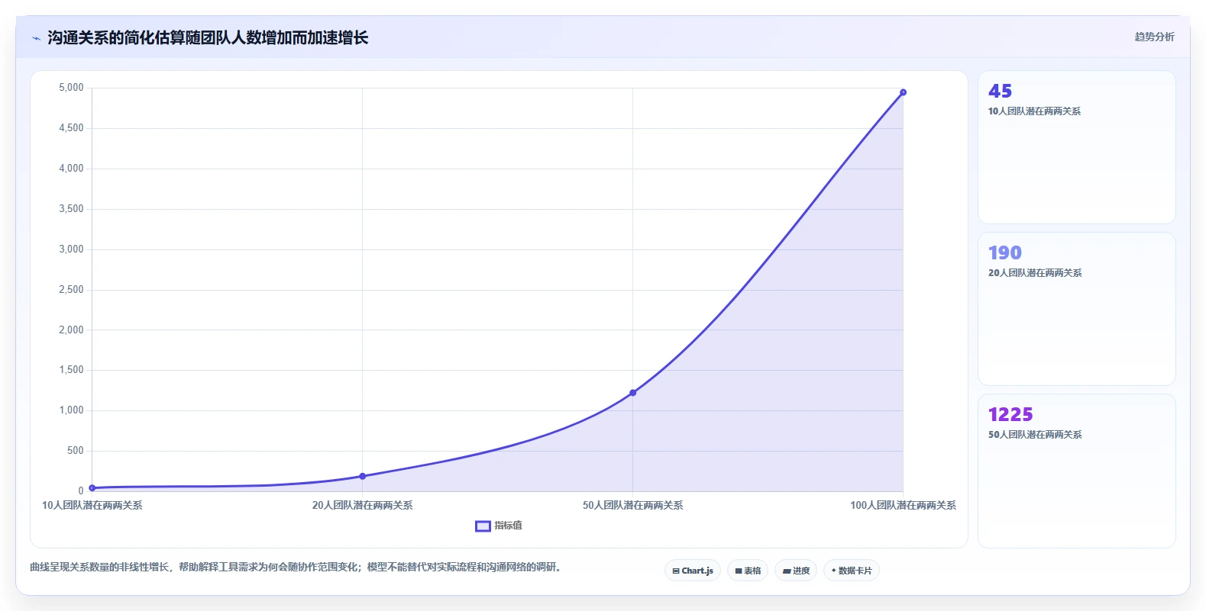Click the x-axis label 20人团队潜在两两关系
1206x611 pixels.
coord(363,505)
